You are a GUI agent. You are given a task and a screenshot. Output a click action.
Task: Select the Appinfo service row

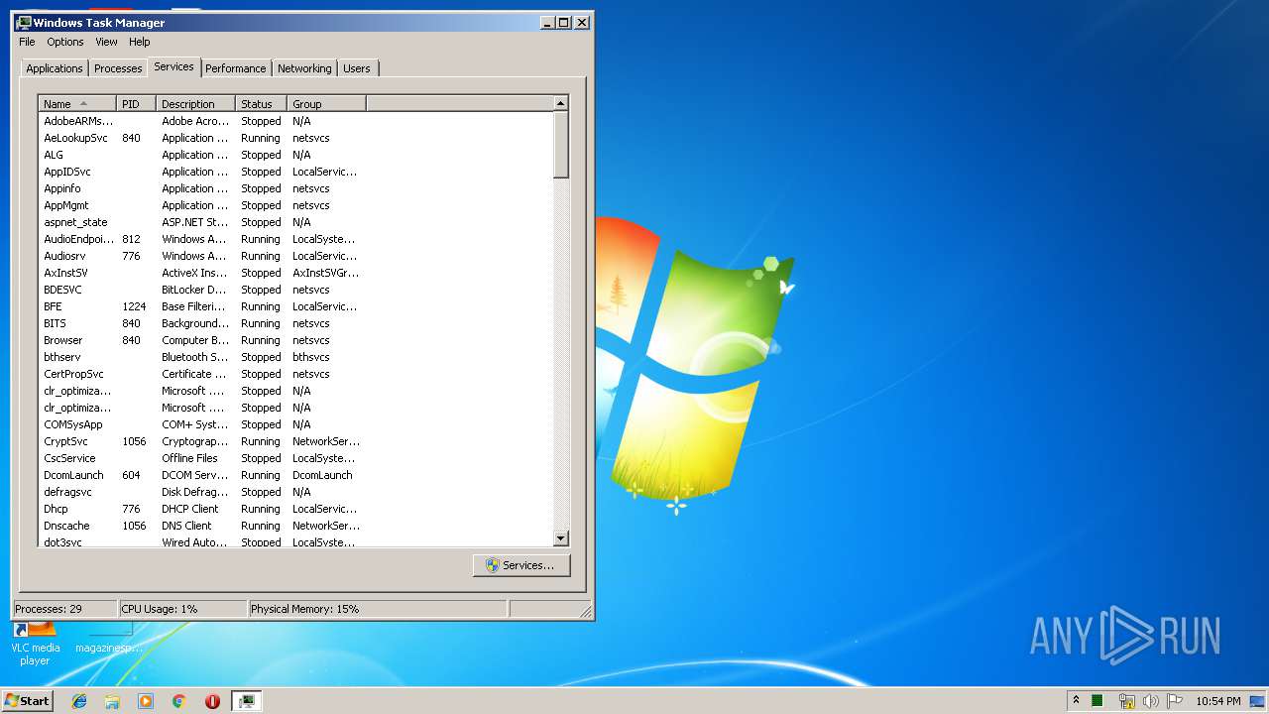(296, 188)
